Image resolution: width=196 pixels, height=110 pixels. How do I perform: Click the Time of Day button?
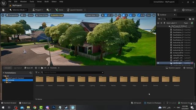click(x=42, y=15)
